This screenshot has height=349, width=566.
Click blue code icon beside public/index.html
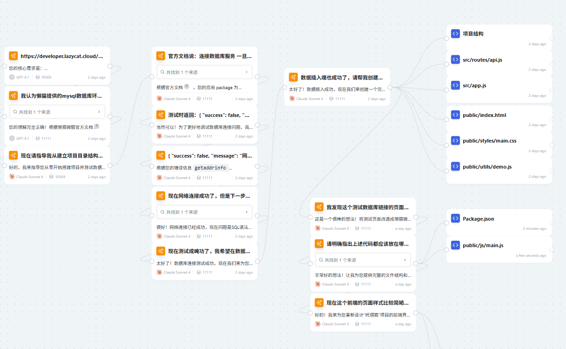point(455,115)
